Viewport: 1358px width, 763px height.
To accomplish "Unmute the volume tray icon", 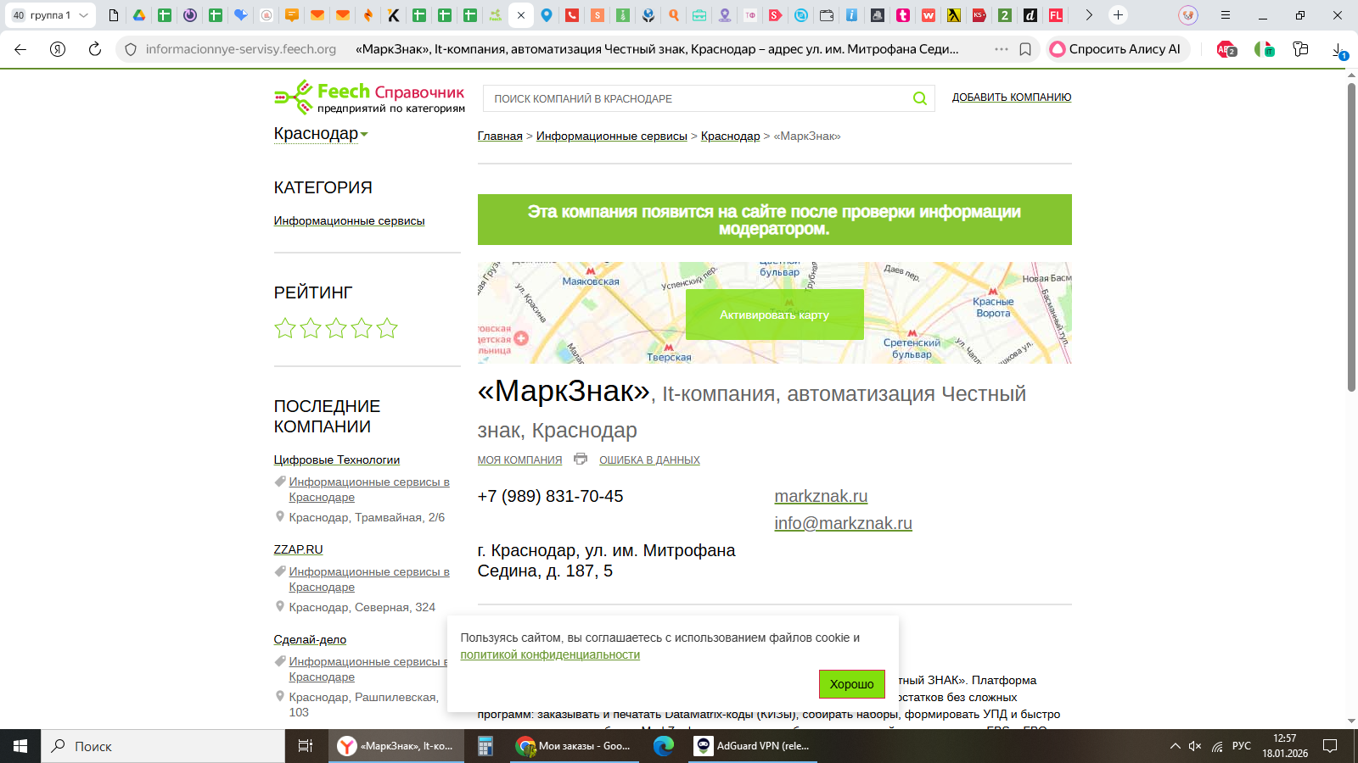I will 1195,746.
